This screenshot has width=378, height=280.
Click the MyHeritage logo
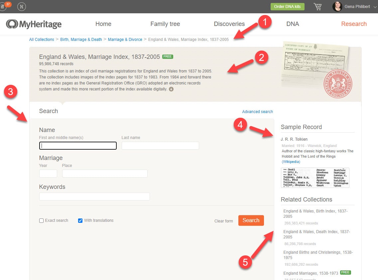pyautogui.click(x=34, y=24)
